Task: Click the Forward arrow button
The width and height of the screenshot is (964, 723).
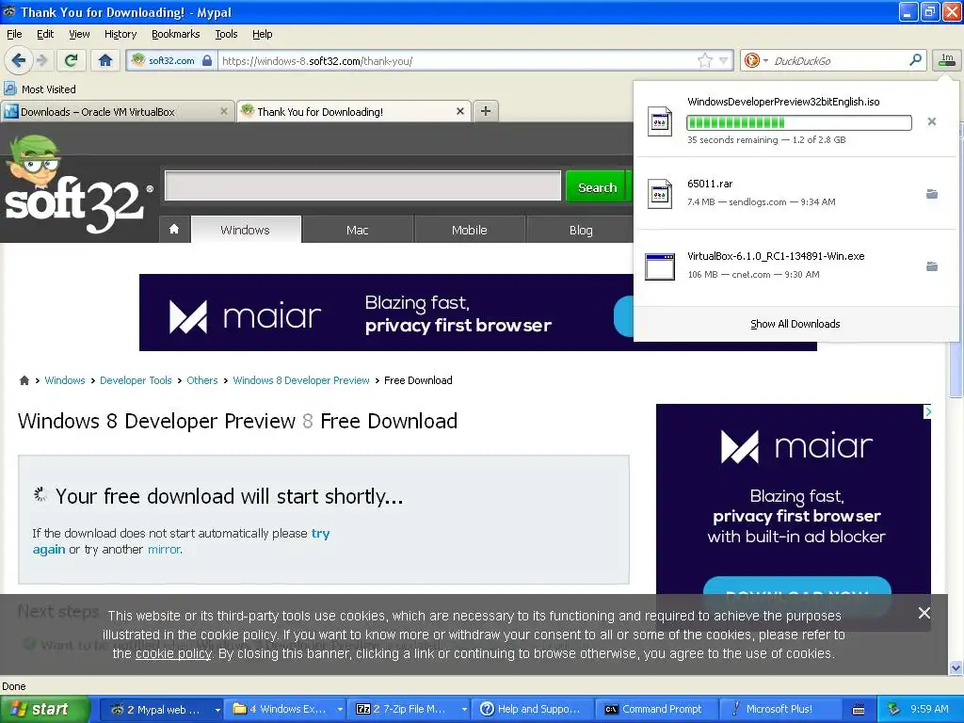Action: [42, 60]
